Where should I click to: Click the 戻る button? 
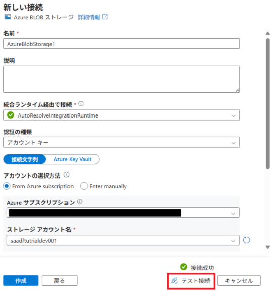pyautogui.click(x=59, y=280)
